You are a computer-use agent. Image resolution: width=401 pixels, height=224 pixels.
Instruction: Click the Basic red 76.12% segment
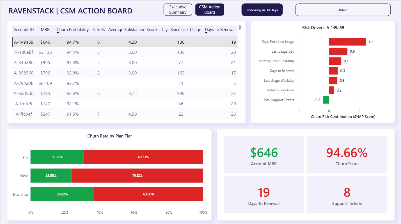138,176
